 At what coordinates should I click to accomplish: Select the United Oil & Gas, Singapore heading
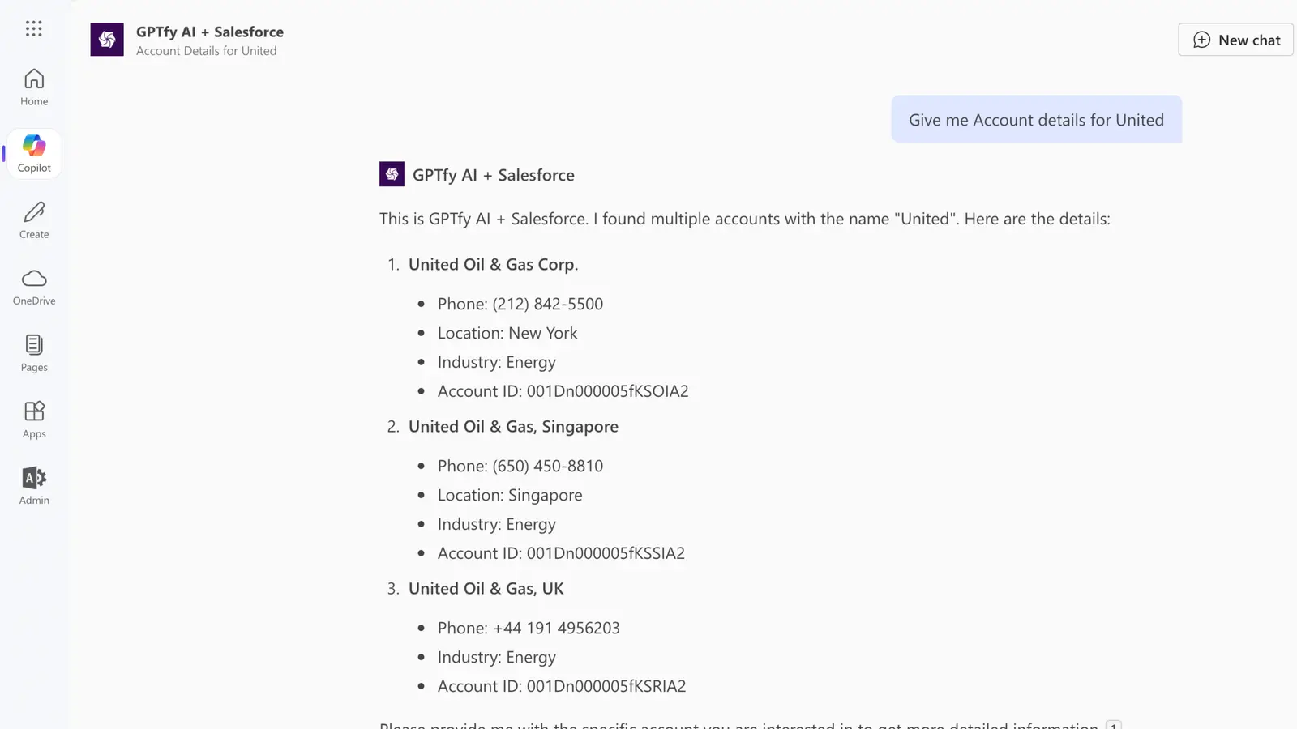[513, 427]
